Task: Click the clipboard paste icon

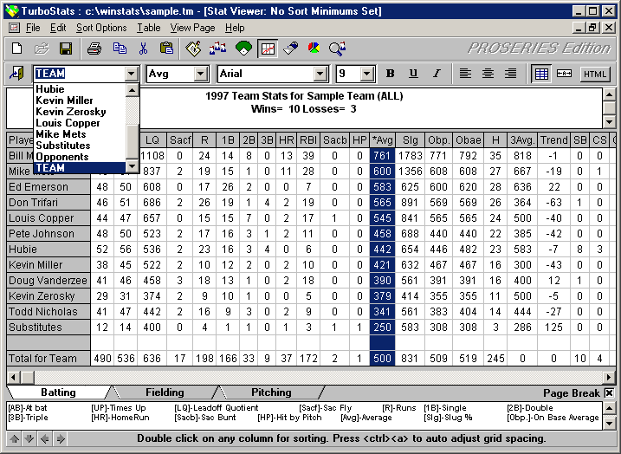Action: (166, 49)
